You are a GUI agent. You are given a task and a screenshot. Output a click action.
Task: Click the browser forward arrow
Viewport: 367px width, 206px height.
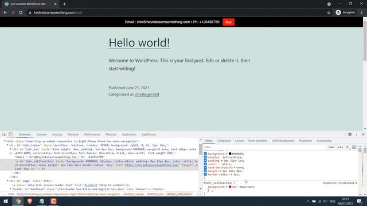[13, 13]
